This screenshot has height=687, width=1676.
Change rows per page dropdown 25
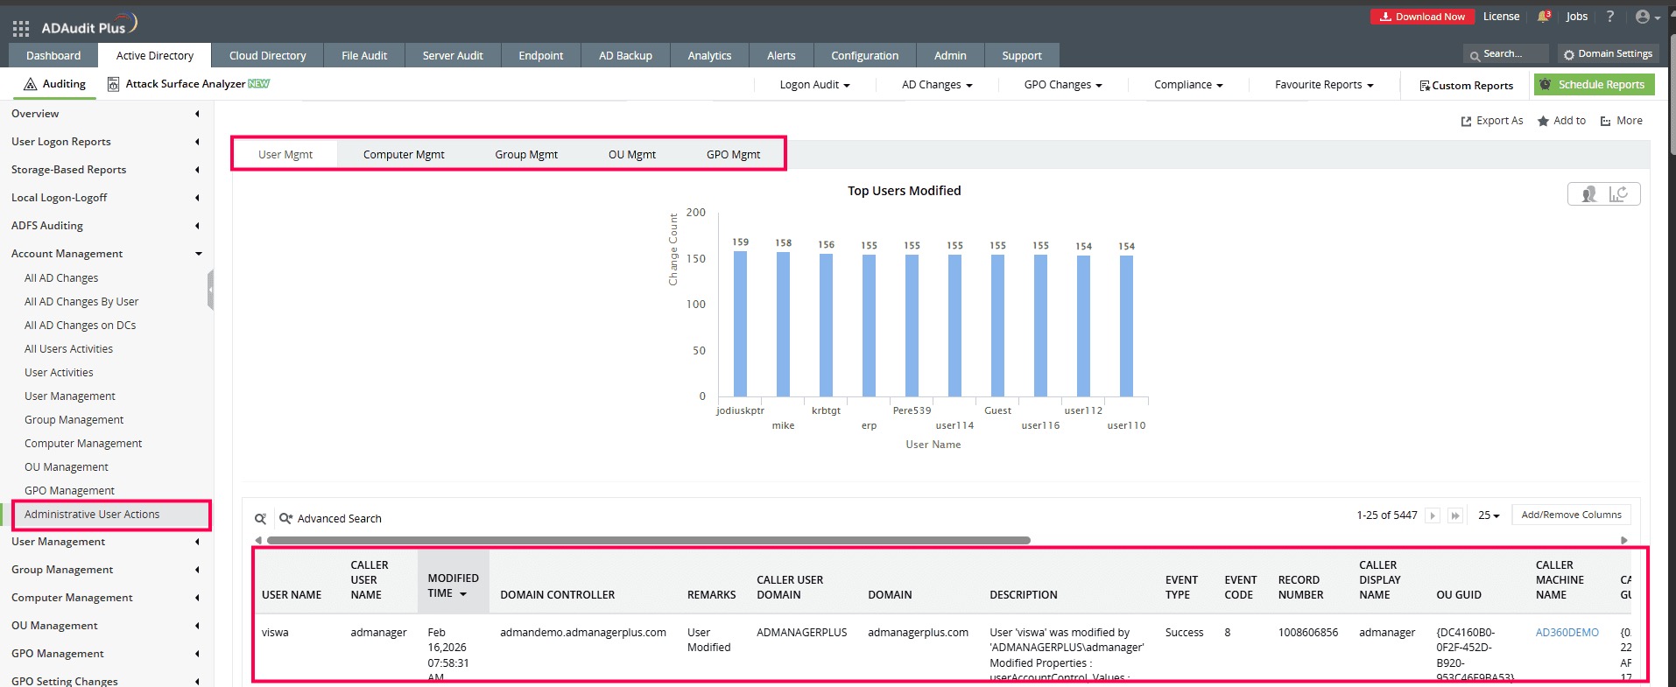[x=1489, y=515]
